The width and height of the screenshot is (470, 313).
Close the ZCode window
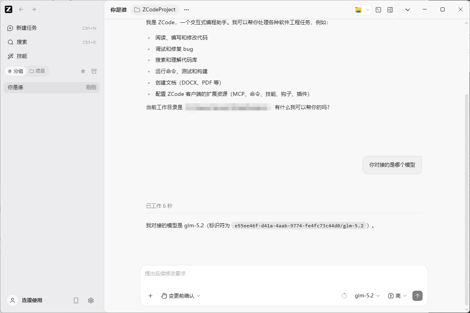(x=461, y=9)
